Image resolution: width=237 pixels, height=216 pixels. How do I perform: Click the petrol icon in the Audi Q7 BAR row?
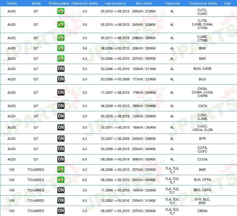pyautogui.click(x=61, y=58)
